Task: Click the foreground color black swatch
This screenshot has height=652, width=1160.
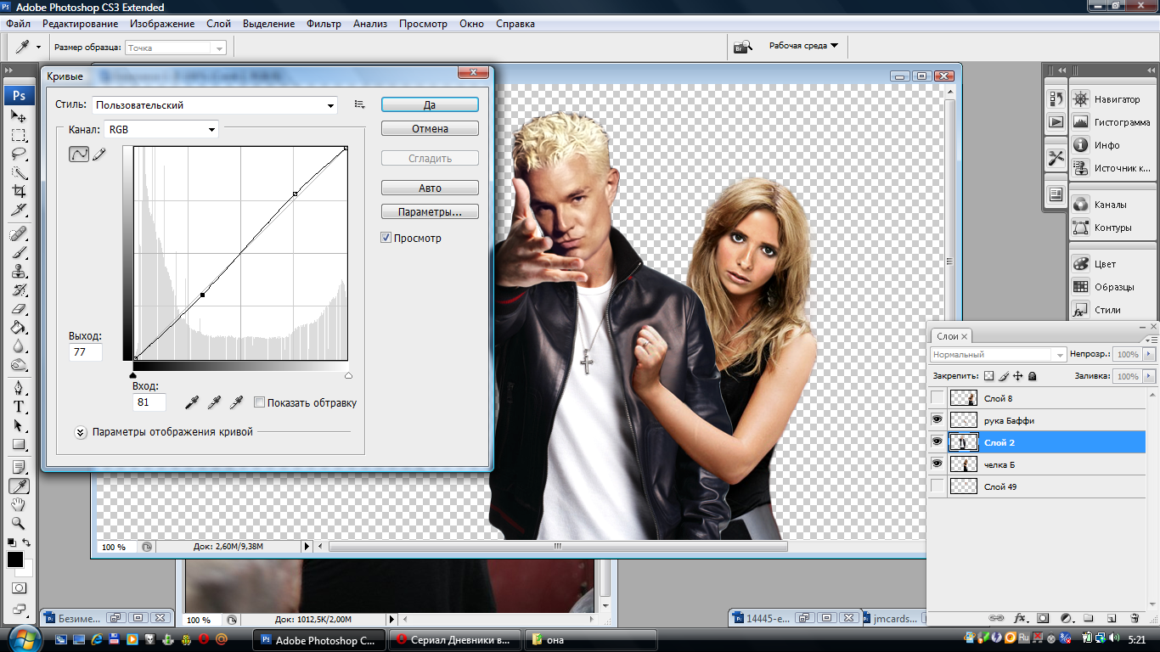Action: point(15,559)
